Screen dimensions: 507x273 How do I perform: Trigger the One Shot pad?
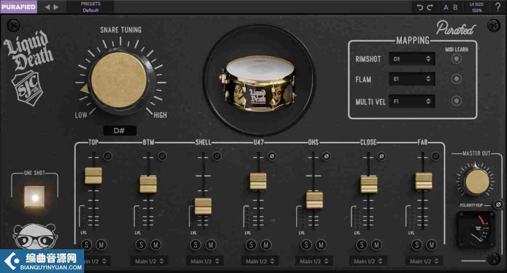(34, 197)
